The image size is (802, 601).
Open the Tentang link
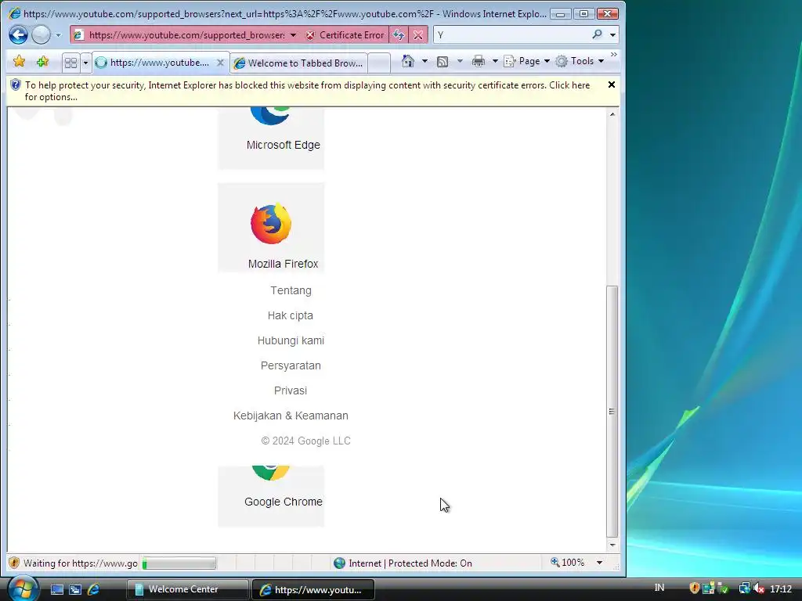coord(291,290)
